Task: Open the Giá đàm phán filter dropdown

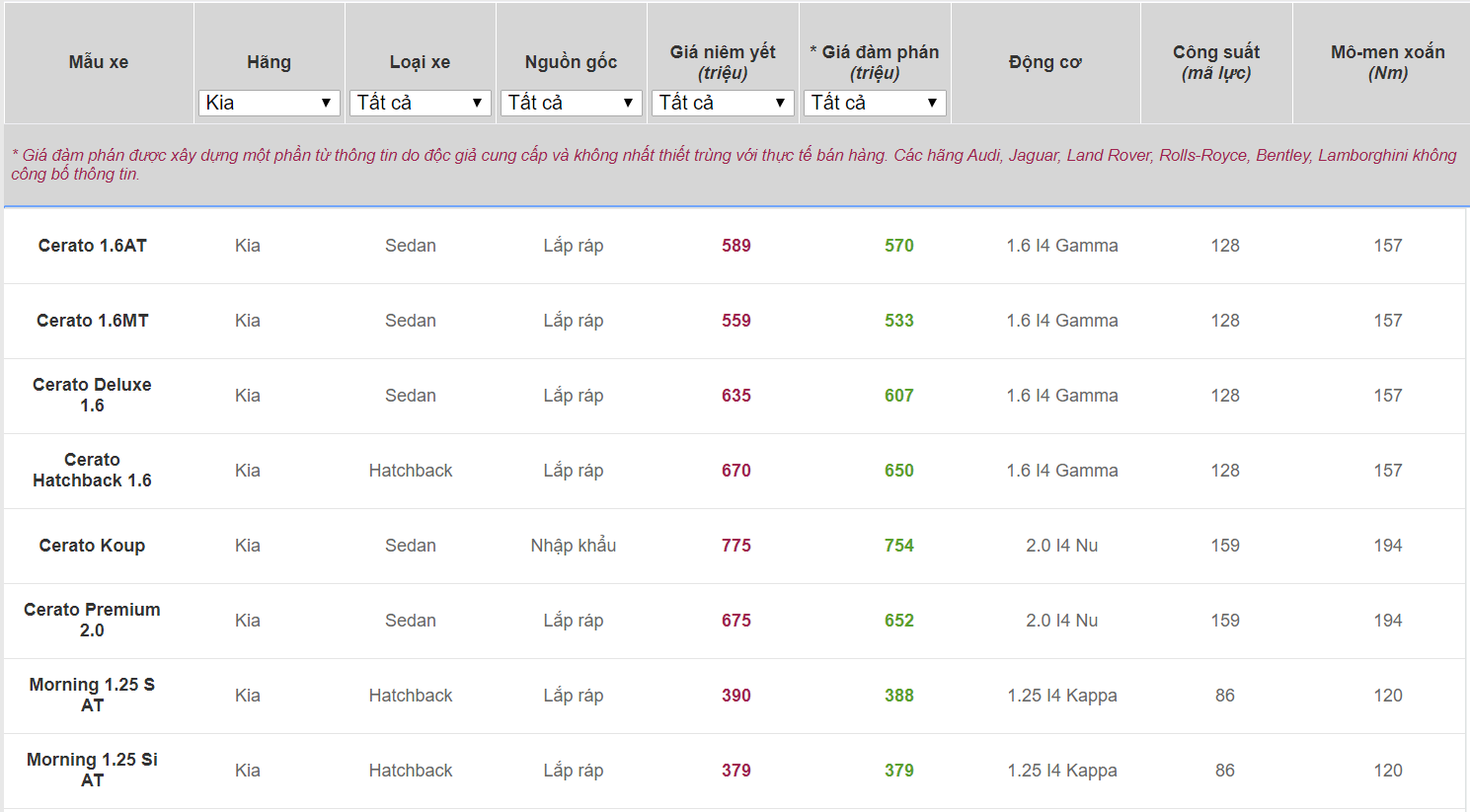Action: coord(875,103)
